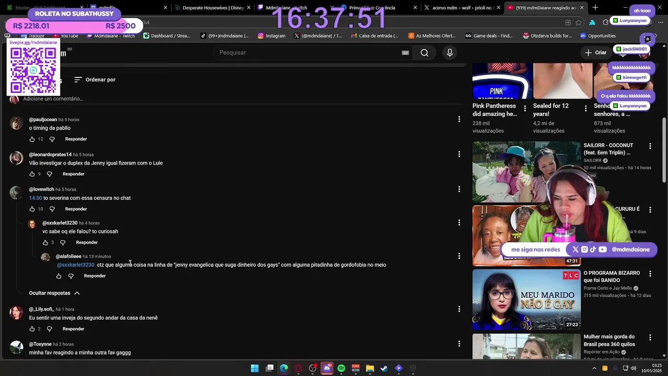668x376 pixels.
Task: Open options menu for @lovewitch's comment
Action: [x=459, y=189]
